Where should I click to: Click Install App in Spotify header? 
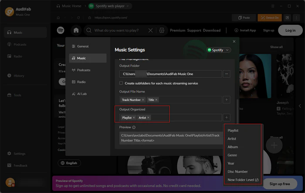coord(245,30)
